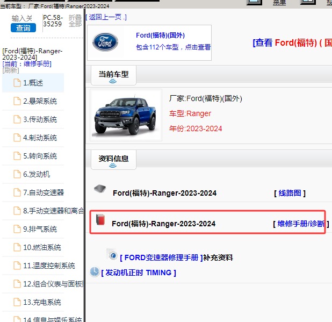Click the Ford(福特)-Ranger-2023-2024 repair manual row title
The height and width of the screenshot is (322, 332).
pyautogui.click(x=163, y=224)
